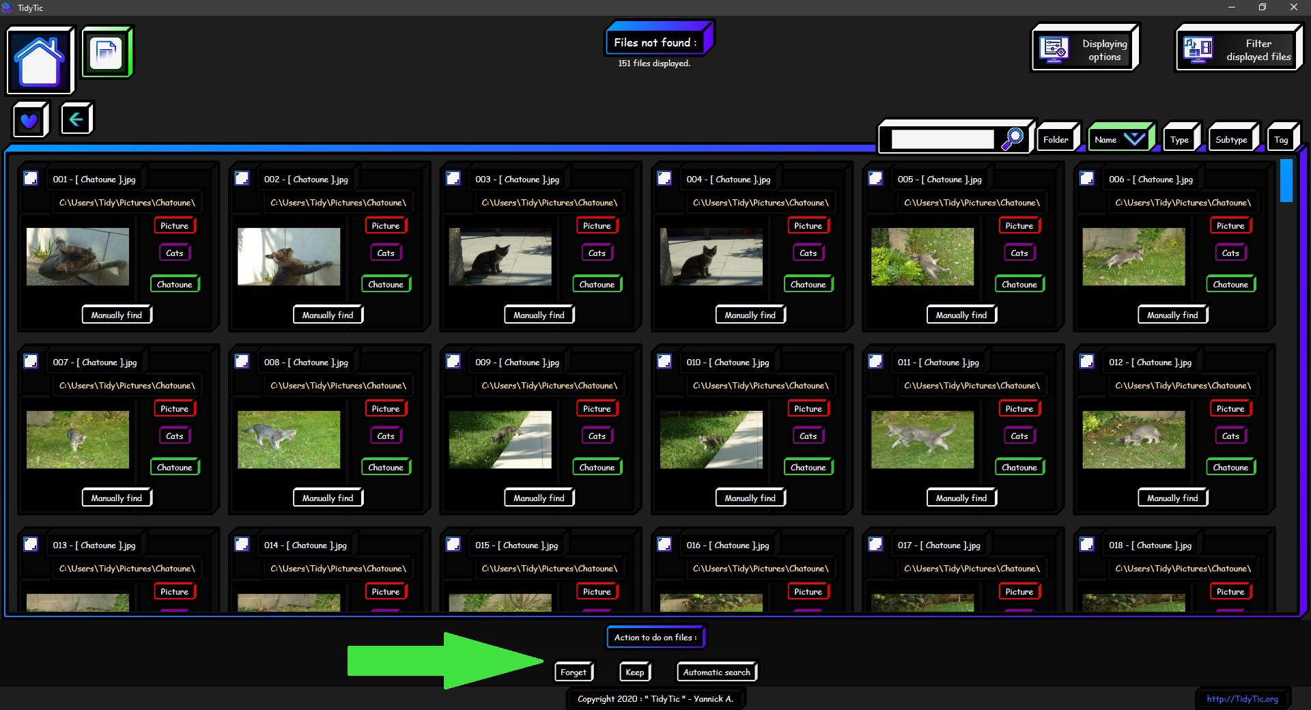Manually find file 011 - [ Chatoune ].jpg

pos(961,498)
